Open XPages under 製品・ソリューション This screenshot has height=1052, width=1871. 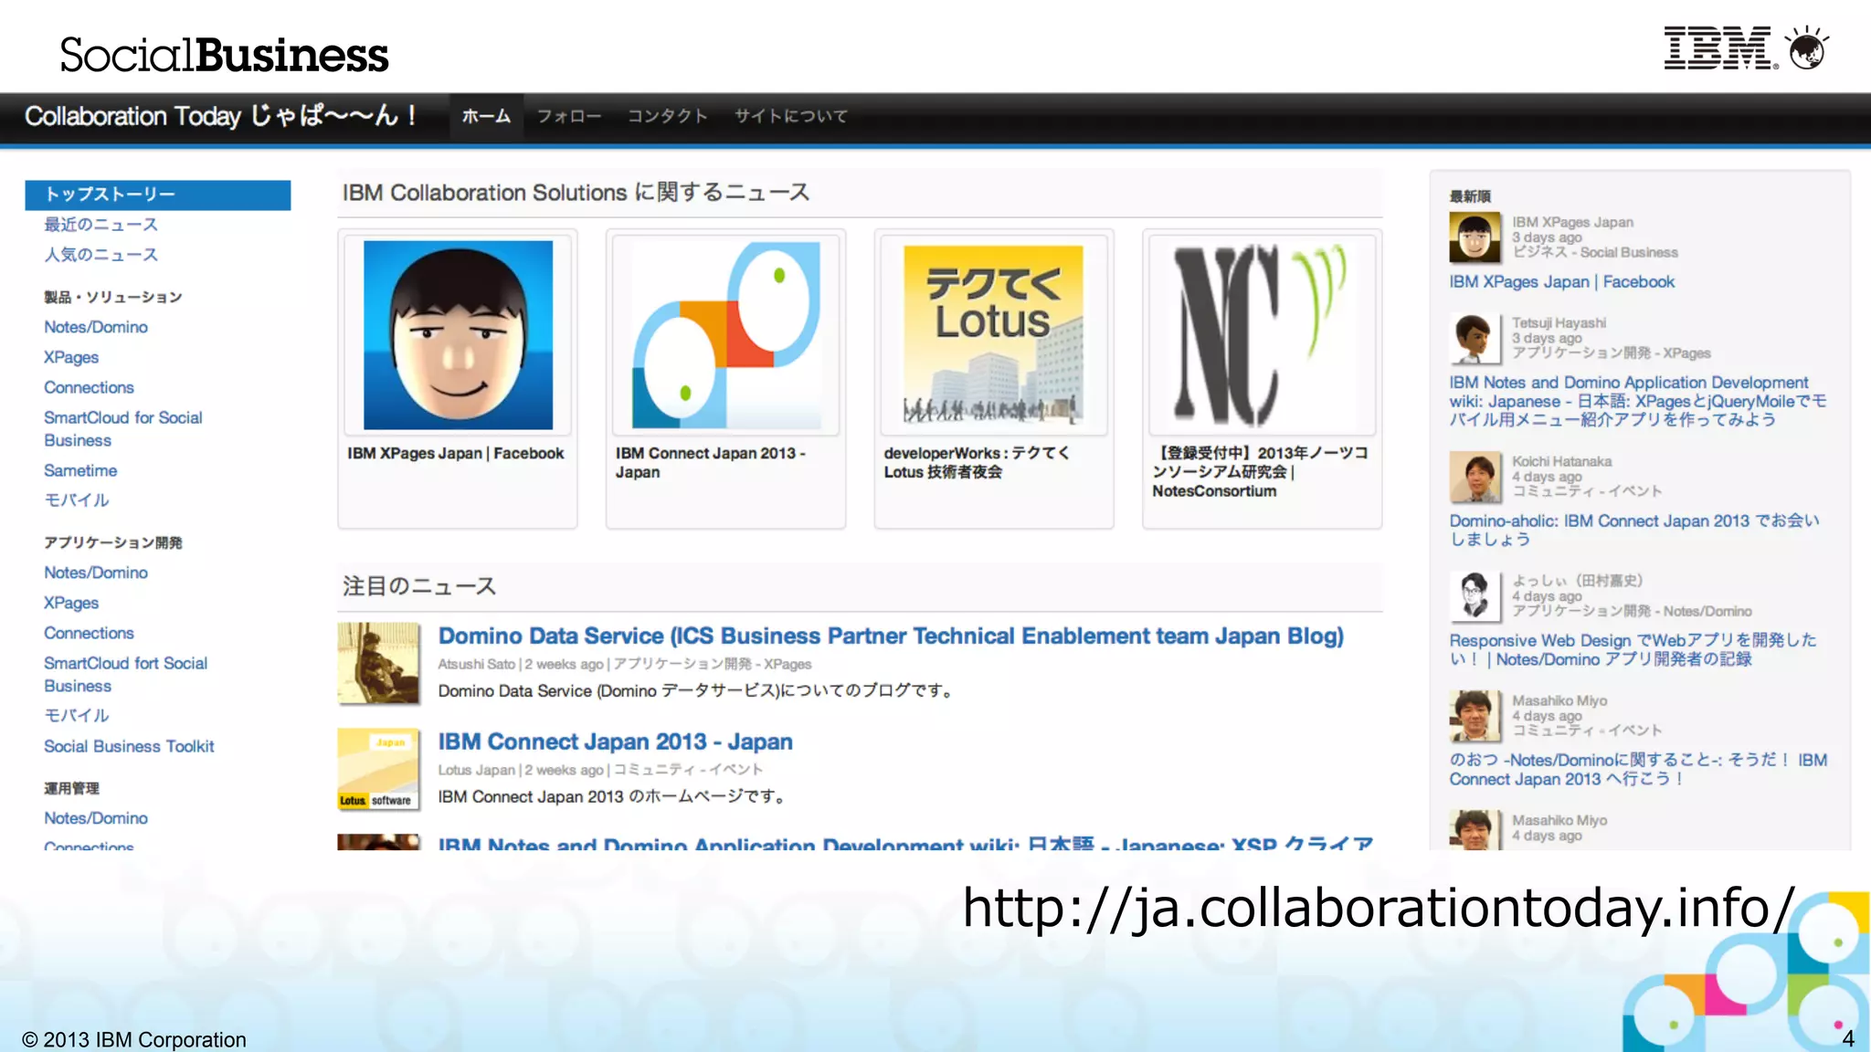pyautogui.click(x=71, y=357)
